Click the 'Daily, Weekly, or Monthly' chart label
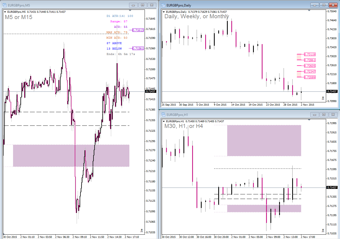The width and height of the screenshot is (340, 239). pos(197,17)
